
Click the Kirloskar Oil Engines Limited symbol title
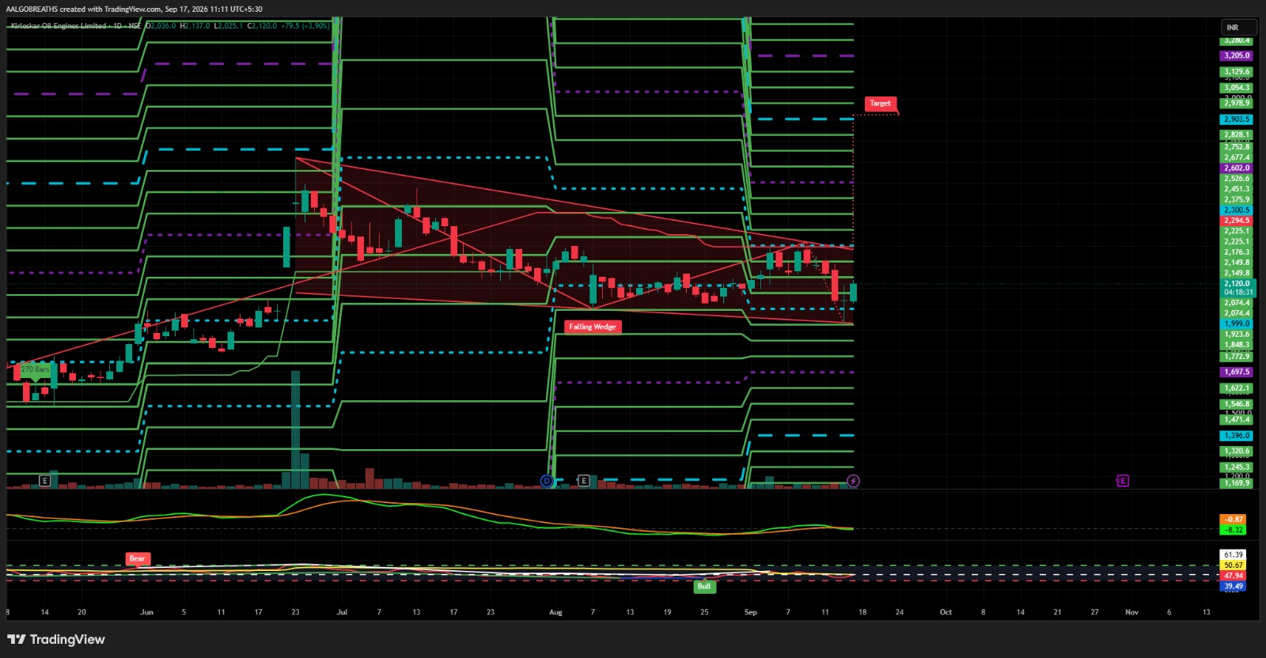(59, 26)
